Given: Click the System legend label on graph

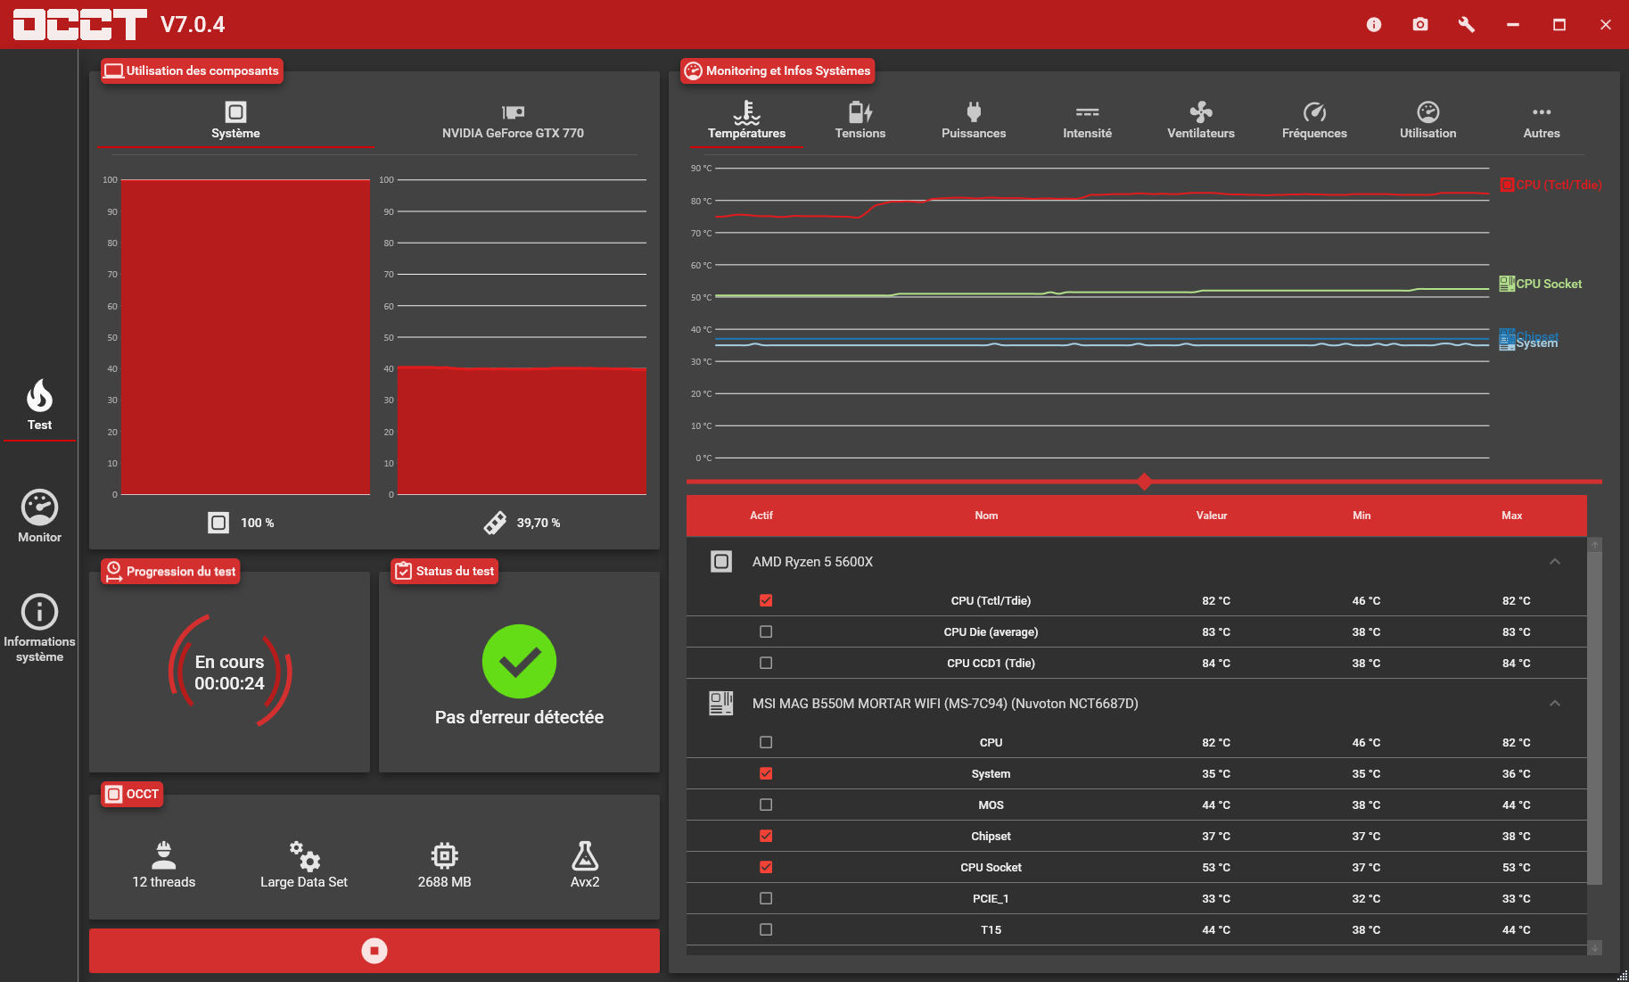Looking at the screenshot, I should click(1537, 343).
